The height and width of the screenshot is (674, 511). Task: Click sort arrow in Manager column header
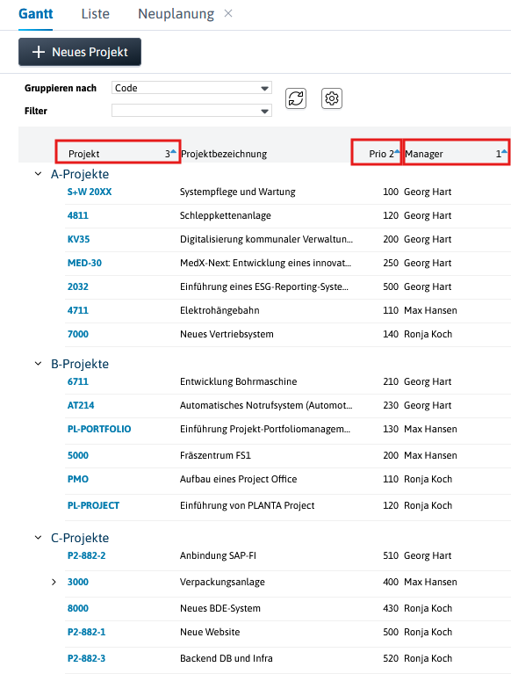(504, 152)
